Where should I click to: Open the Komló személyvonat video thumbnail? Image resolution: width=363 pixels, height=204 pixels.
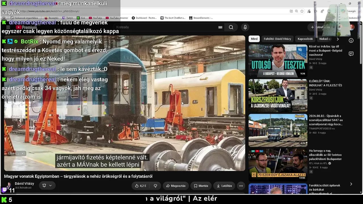[278, 130]
